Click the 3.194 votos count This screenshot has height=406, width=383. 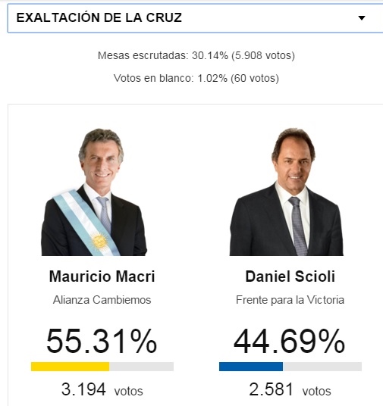tap(102, 389)
